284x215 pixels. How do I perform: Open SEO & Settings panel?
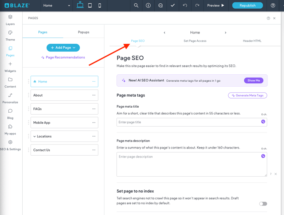pyautogui.click(x=10, y=142)
